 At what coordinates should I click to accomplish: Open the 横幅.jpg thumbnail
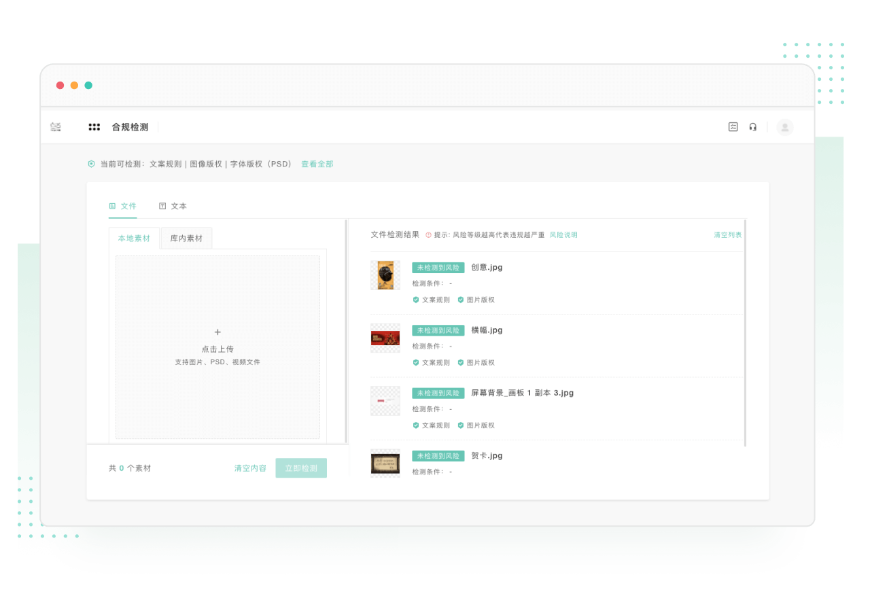pos(385,338)
